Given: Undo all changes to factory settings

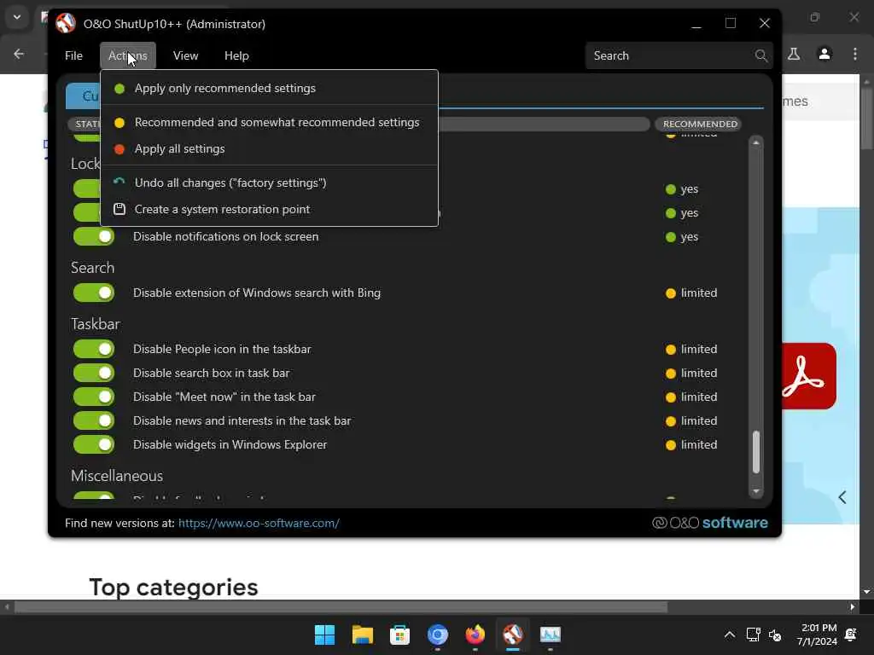Looking at the screenshot, I should 269,183.
